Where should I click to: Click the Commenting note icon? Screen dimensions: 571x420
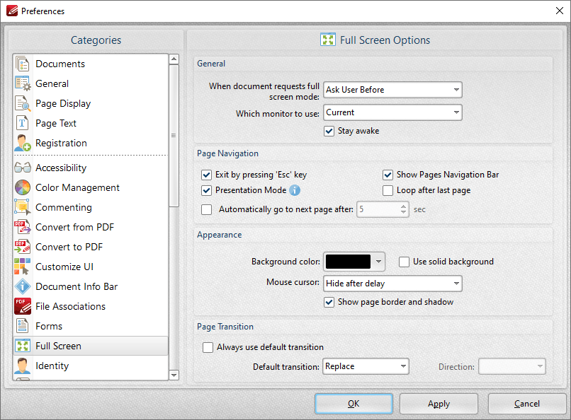coord(23,207)
